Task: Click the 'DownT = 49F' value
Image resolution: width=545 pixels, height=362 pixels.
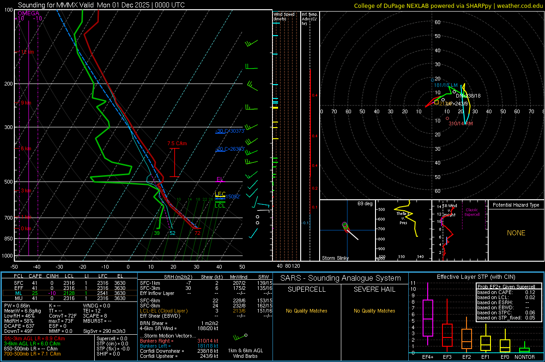Action: point(18,331)
